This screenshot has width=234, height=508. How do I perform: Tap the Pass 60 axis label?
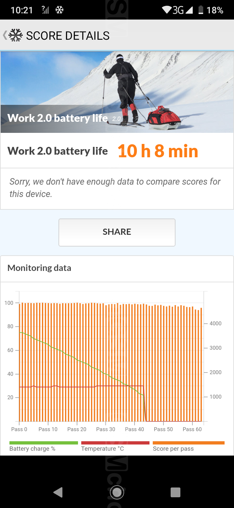(192, 429)
